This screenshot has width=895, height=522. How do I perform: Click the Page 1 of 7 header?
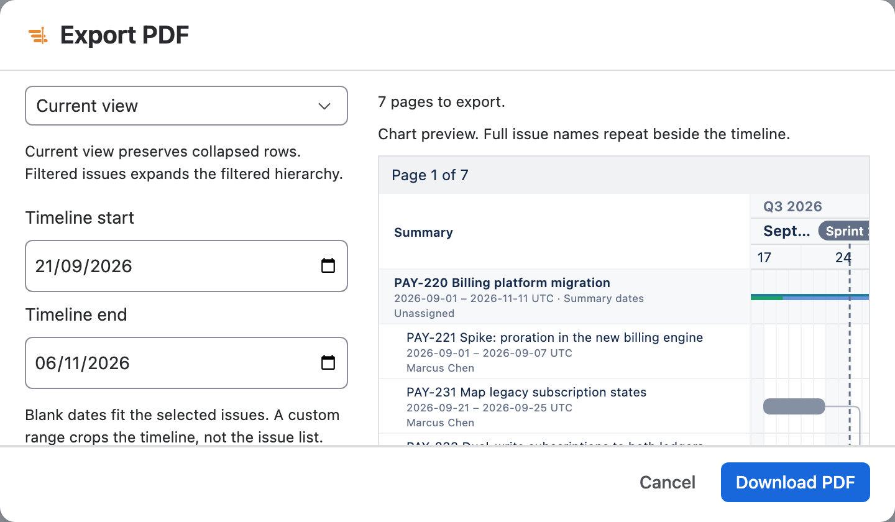(x=429, y=175)
